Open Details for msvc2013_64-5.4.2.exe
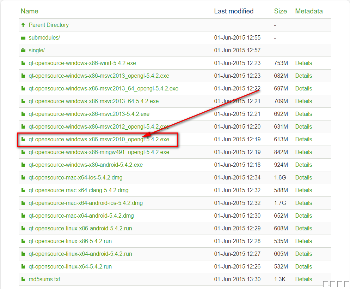The width and height of the screenshot is (350, 289). [x=303, y=101]
